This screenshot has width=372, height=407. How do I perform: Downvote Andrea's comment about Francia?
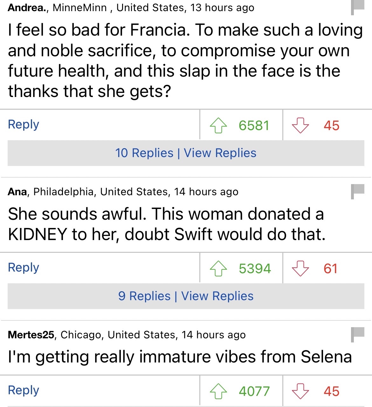point(300,125)
